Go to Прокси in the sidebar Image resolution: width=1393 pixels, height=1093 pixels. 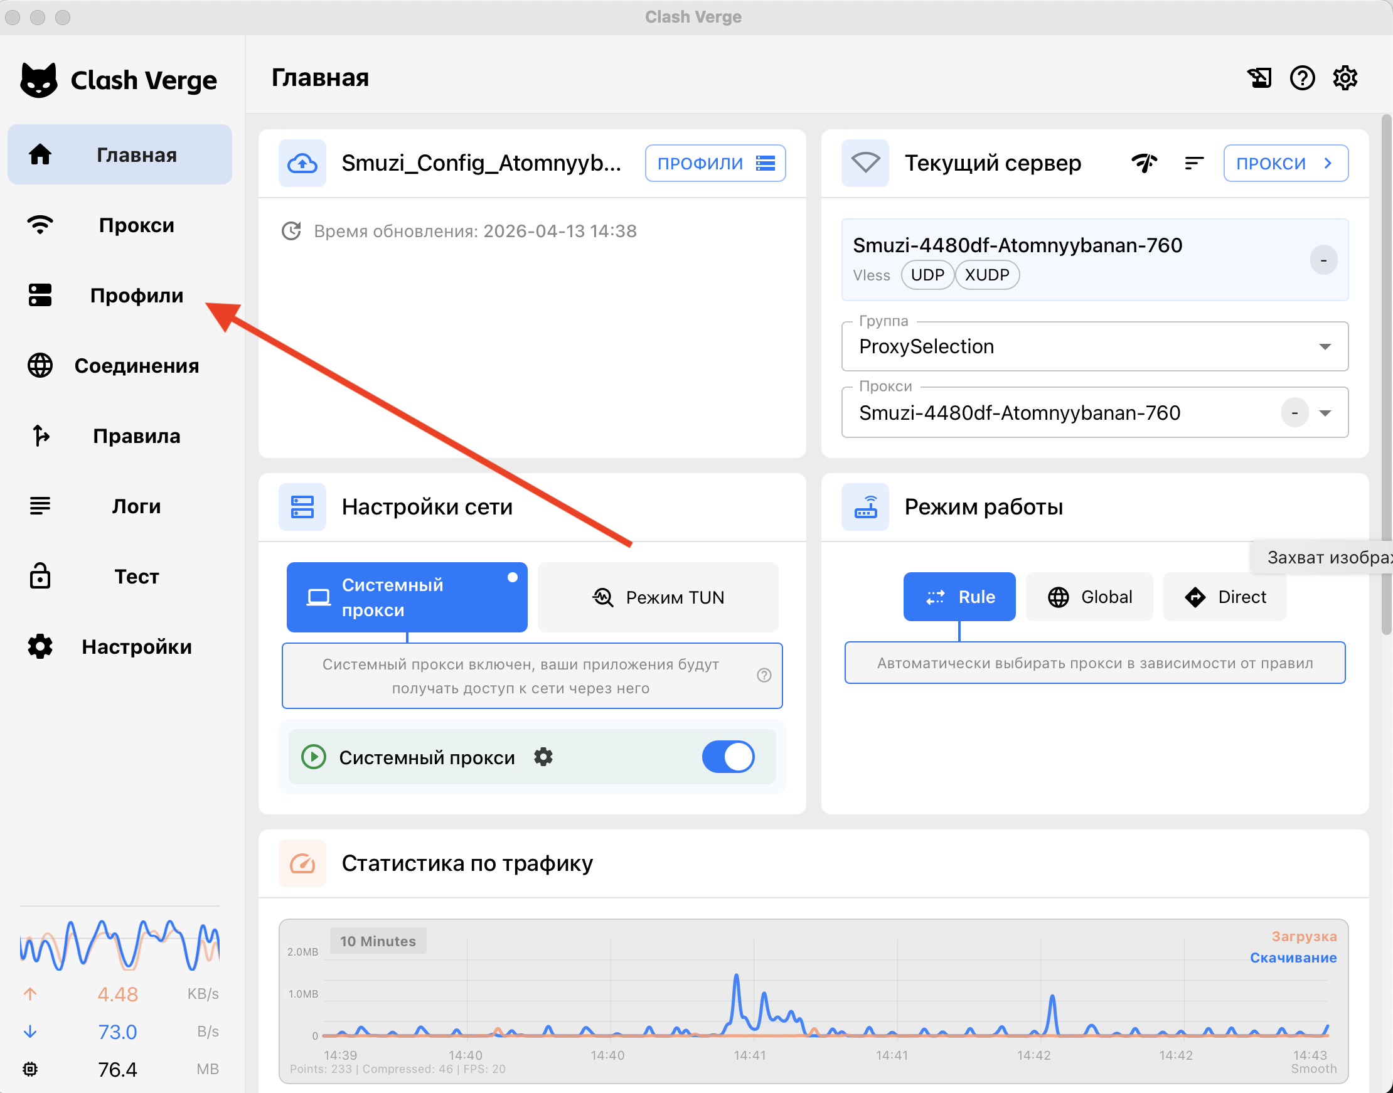[x=120, y=225]
